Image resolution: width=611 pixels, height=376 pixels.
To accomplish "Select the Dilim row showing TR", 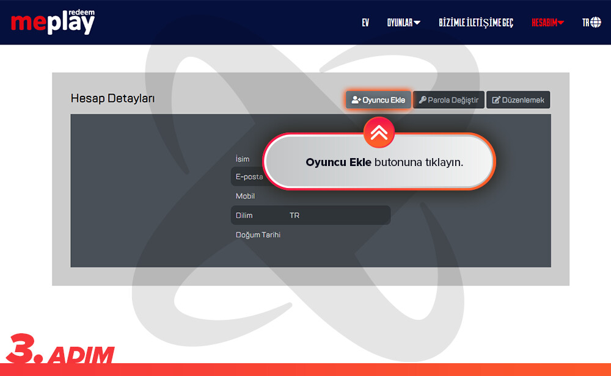I will click(x=310, y=215).
